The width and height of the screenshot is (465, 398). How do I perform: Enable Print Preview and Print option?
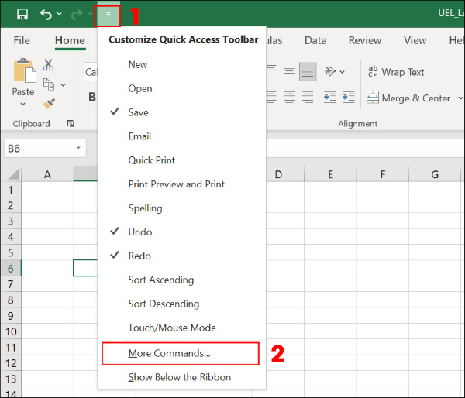click(181, 184)
